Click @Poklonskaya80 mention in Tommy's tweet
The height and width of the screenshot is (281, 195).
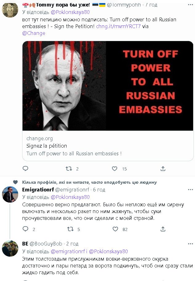(x=70, y=12)
